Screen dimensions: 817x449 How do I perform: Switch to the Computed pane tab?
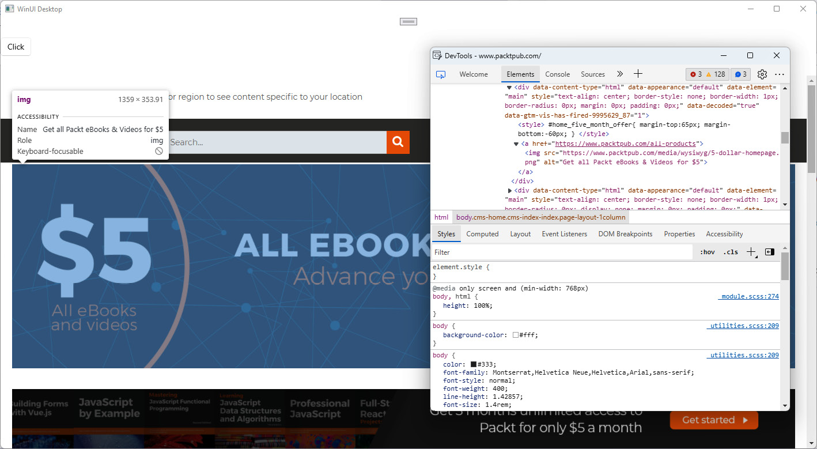coord(482,234)
